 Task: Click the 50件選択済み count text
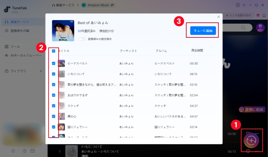pyautogui.click(x=87, y=31)
